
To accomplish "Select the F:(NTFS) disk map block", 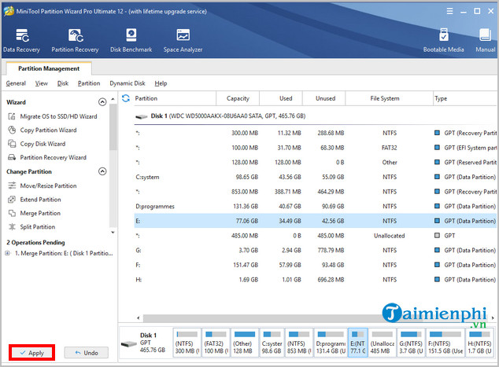I will (445, 343).
